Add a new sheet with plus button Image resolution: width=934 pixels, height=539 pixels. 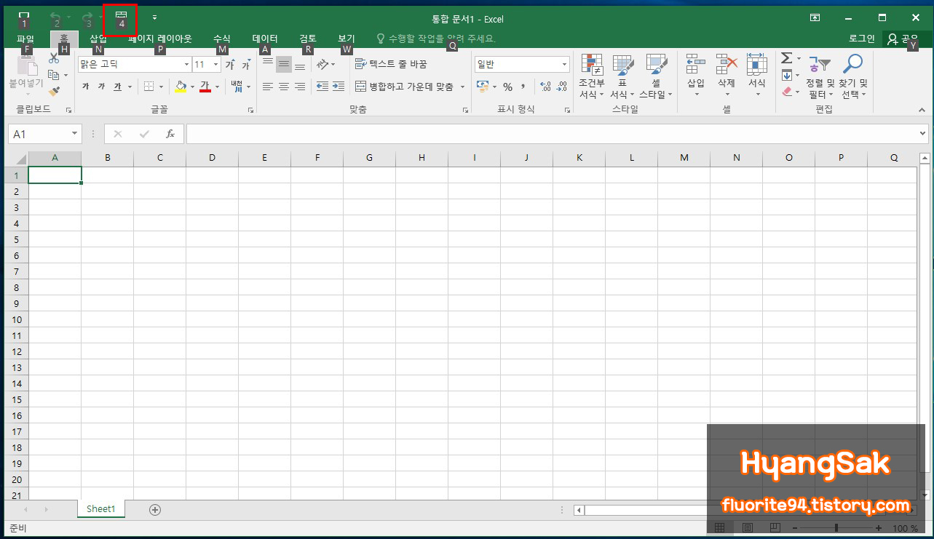(155, 510)
